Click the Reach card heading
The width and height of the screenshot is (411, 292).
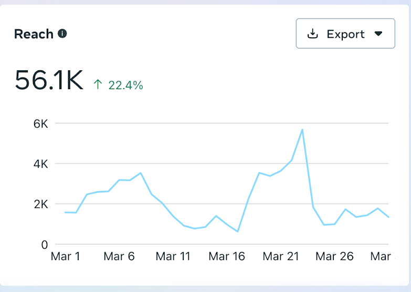coord(34,34)
